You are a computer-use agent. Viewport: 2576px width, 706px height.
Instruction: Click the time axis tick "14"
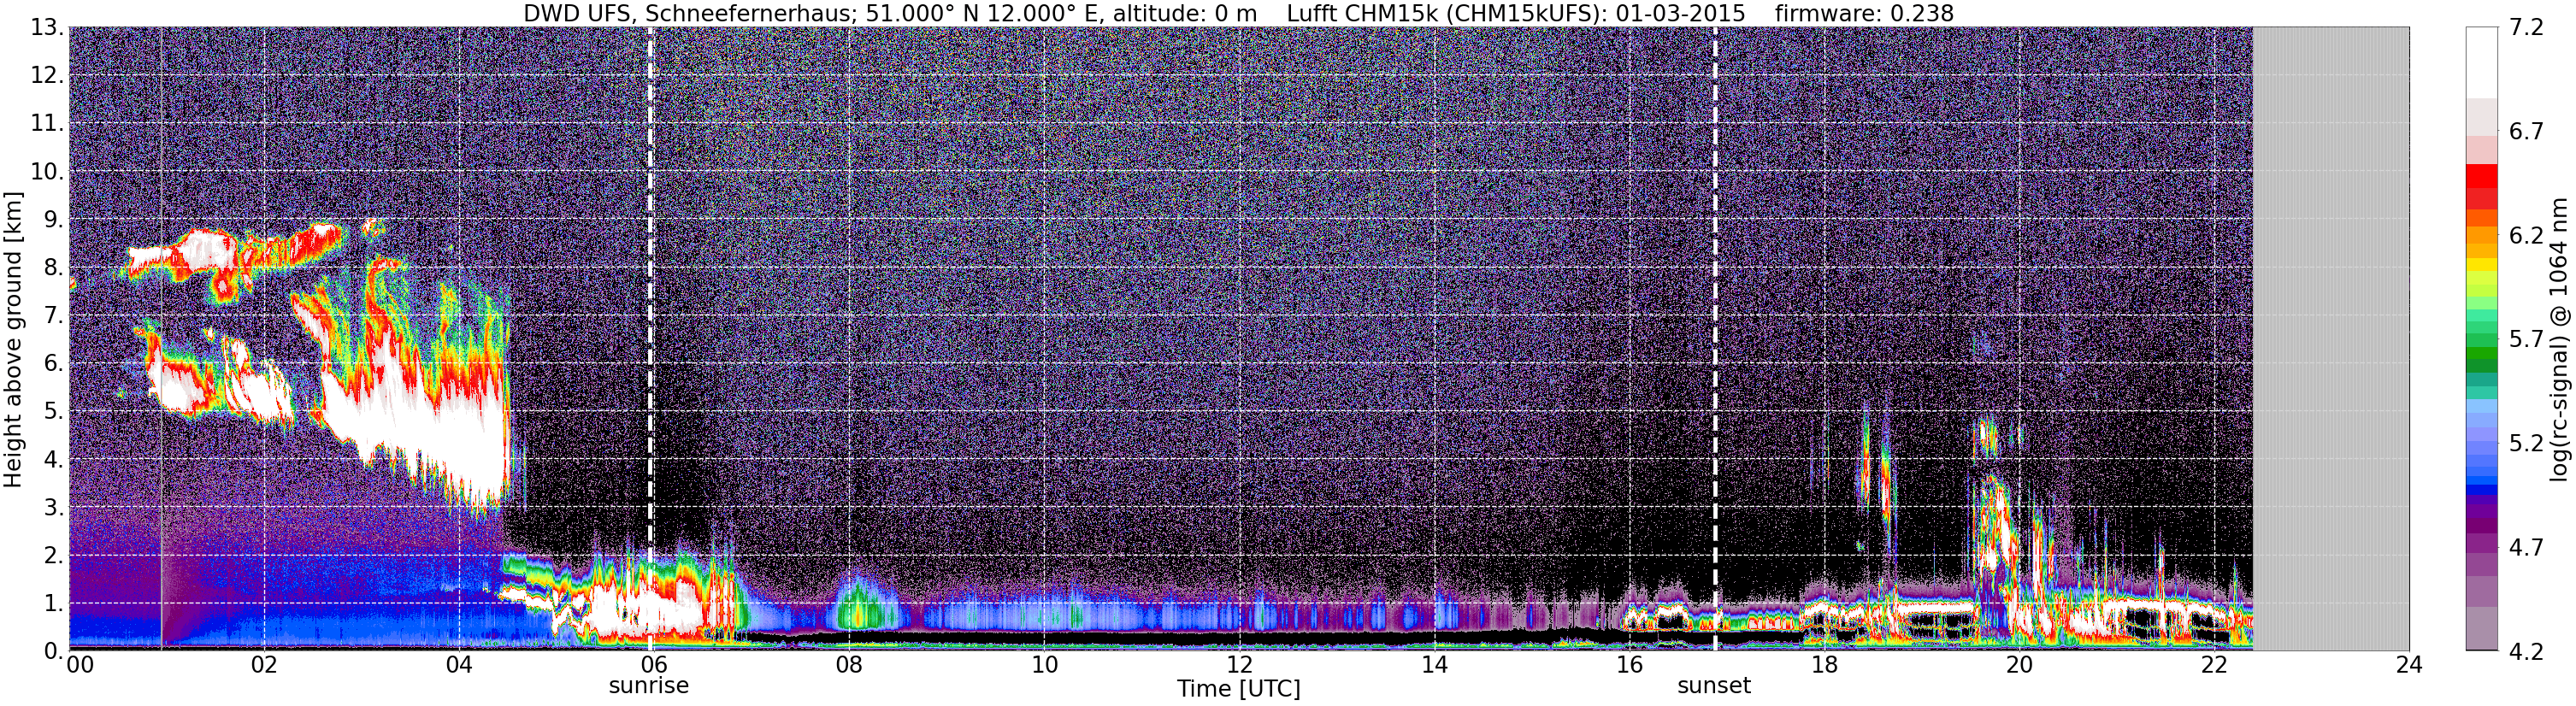[x=1434, y=665]
